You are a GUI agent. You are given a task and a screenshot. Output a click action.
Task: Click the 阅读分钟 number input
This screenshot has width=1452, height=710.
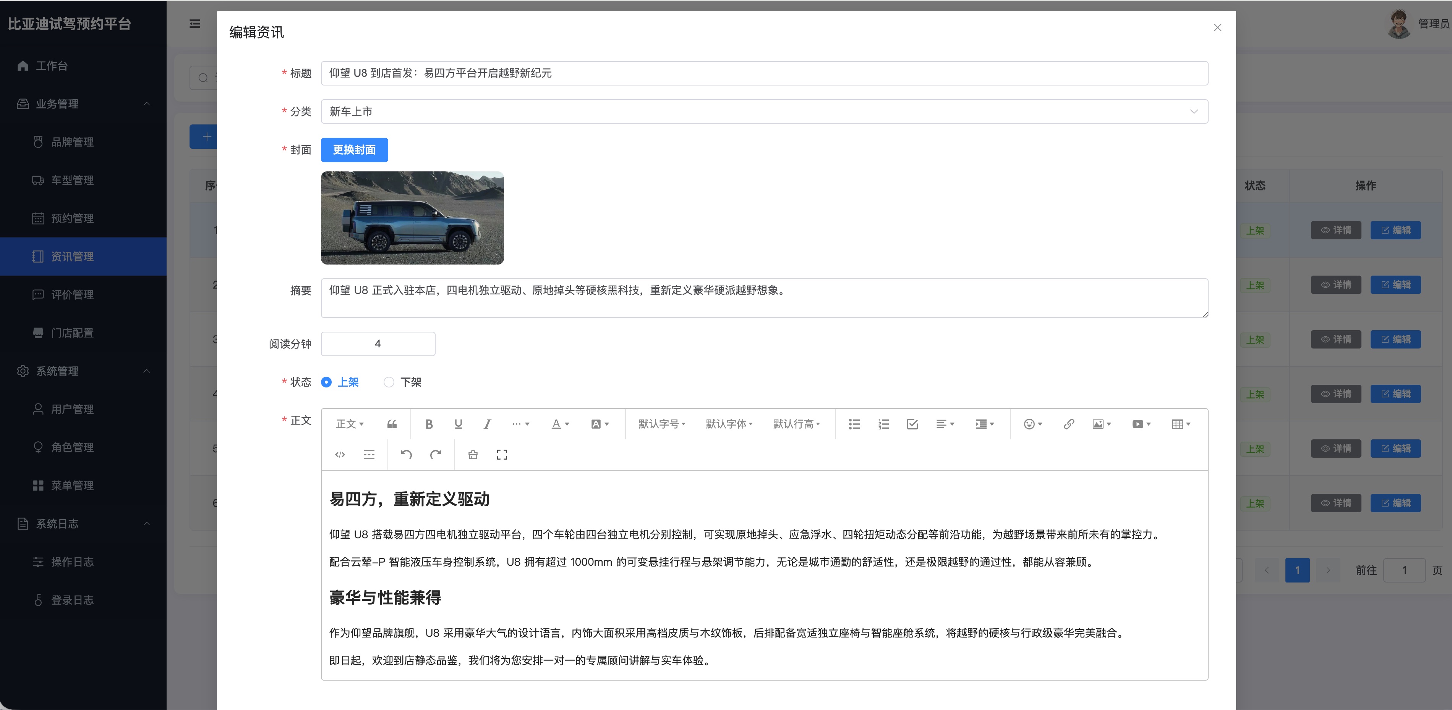pyautogui.click(x=378, y=344)
